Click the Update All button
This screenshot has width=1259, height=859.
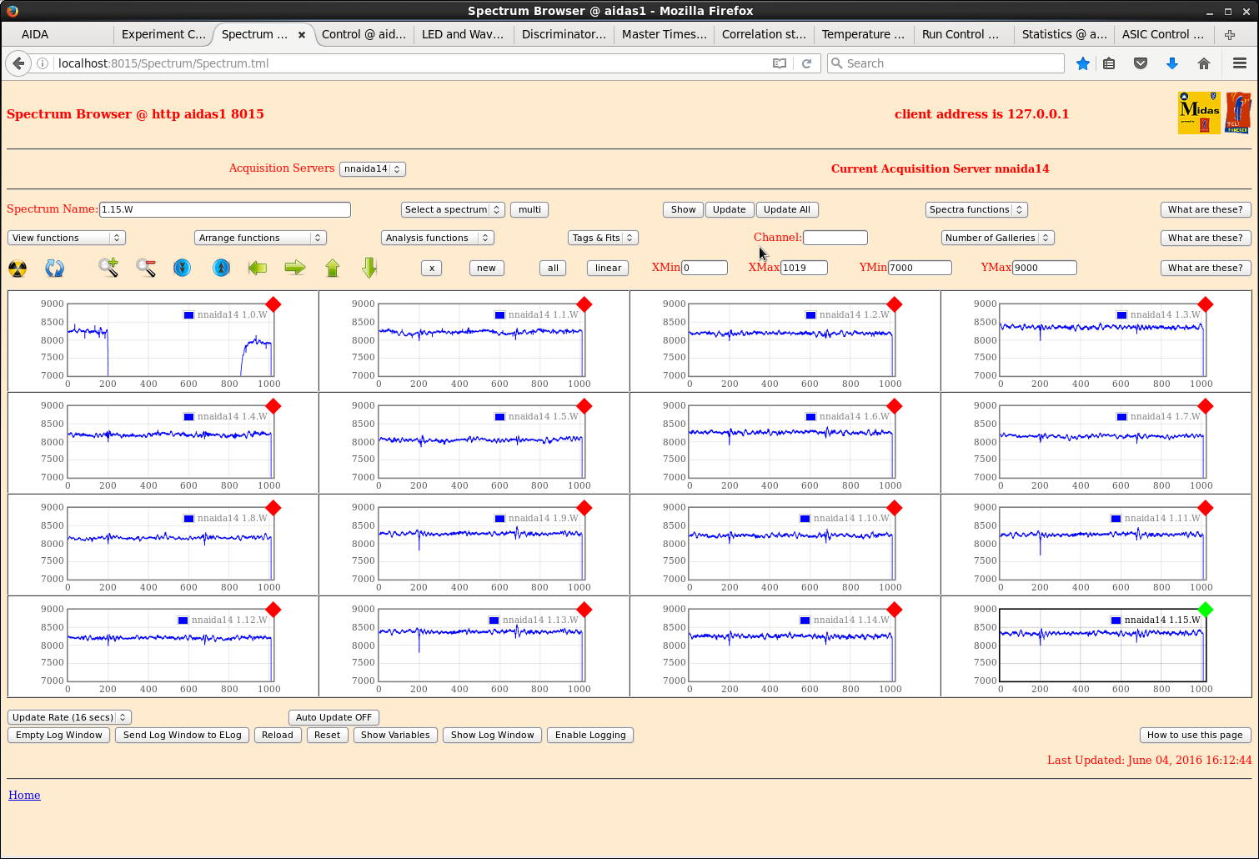[x=787, y=209]
